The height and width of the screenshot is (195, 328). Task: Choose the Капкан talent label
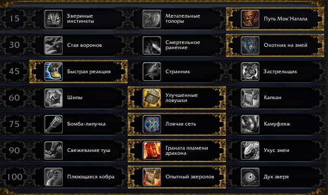[x=273, y=97]
